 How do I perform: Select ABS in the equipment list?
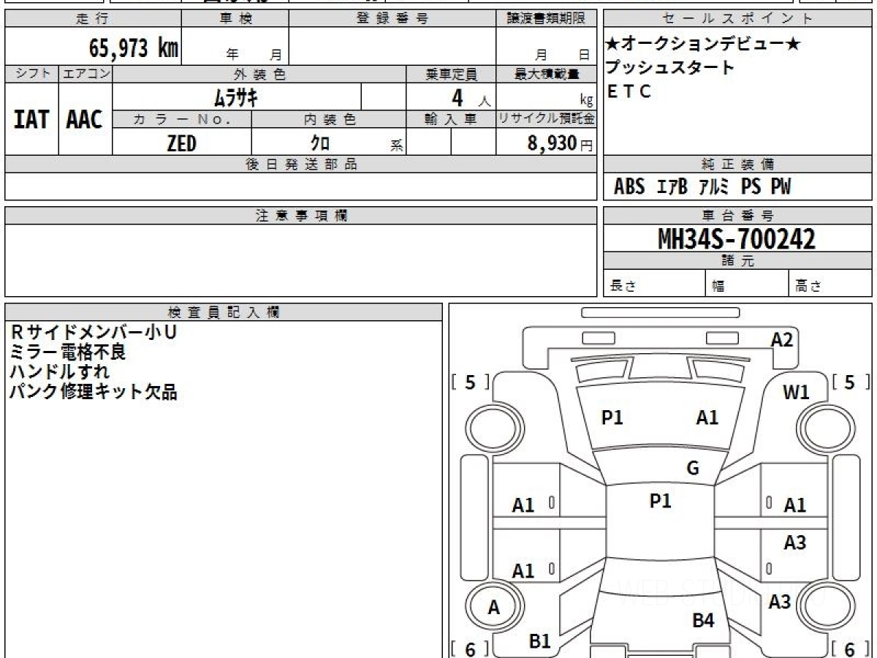(x=629, y=187)
